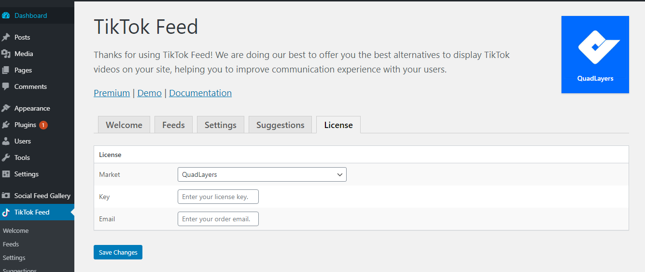
Task: Click the "Market" row label
Action: tap(110, 174)
